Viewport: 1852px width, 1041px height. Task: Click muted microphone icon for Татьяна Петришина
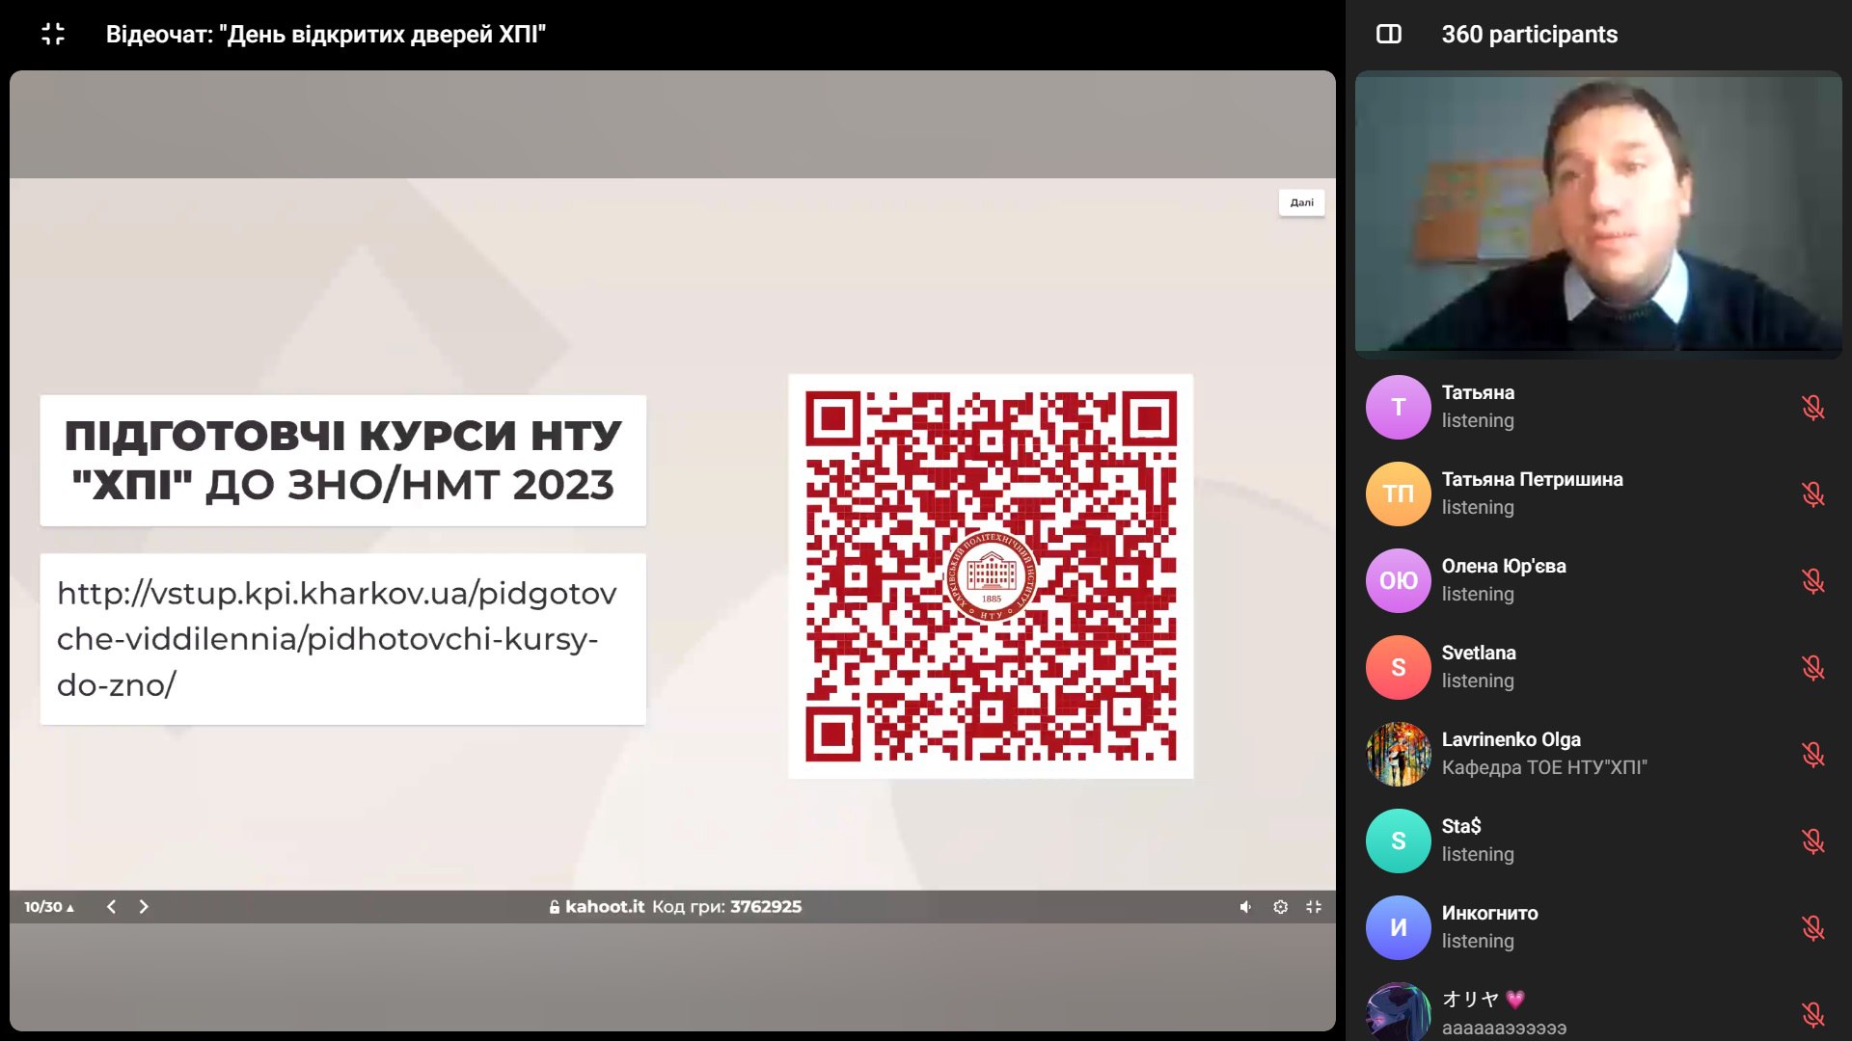click(1813, 494)
